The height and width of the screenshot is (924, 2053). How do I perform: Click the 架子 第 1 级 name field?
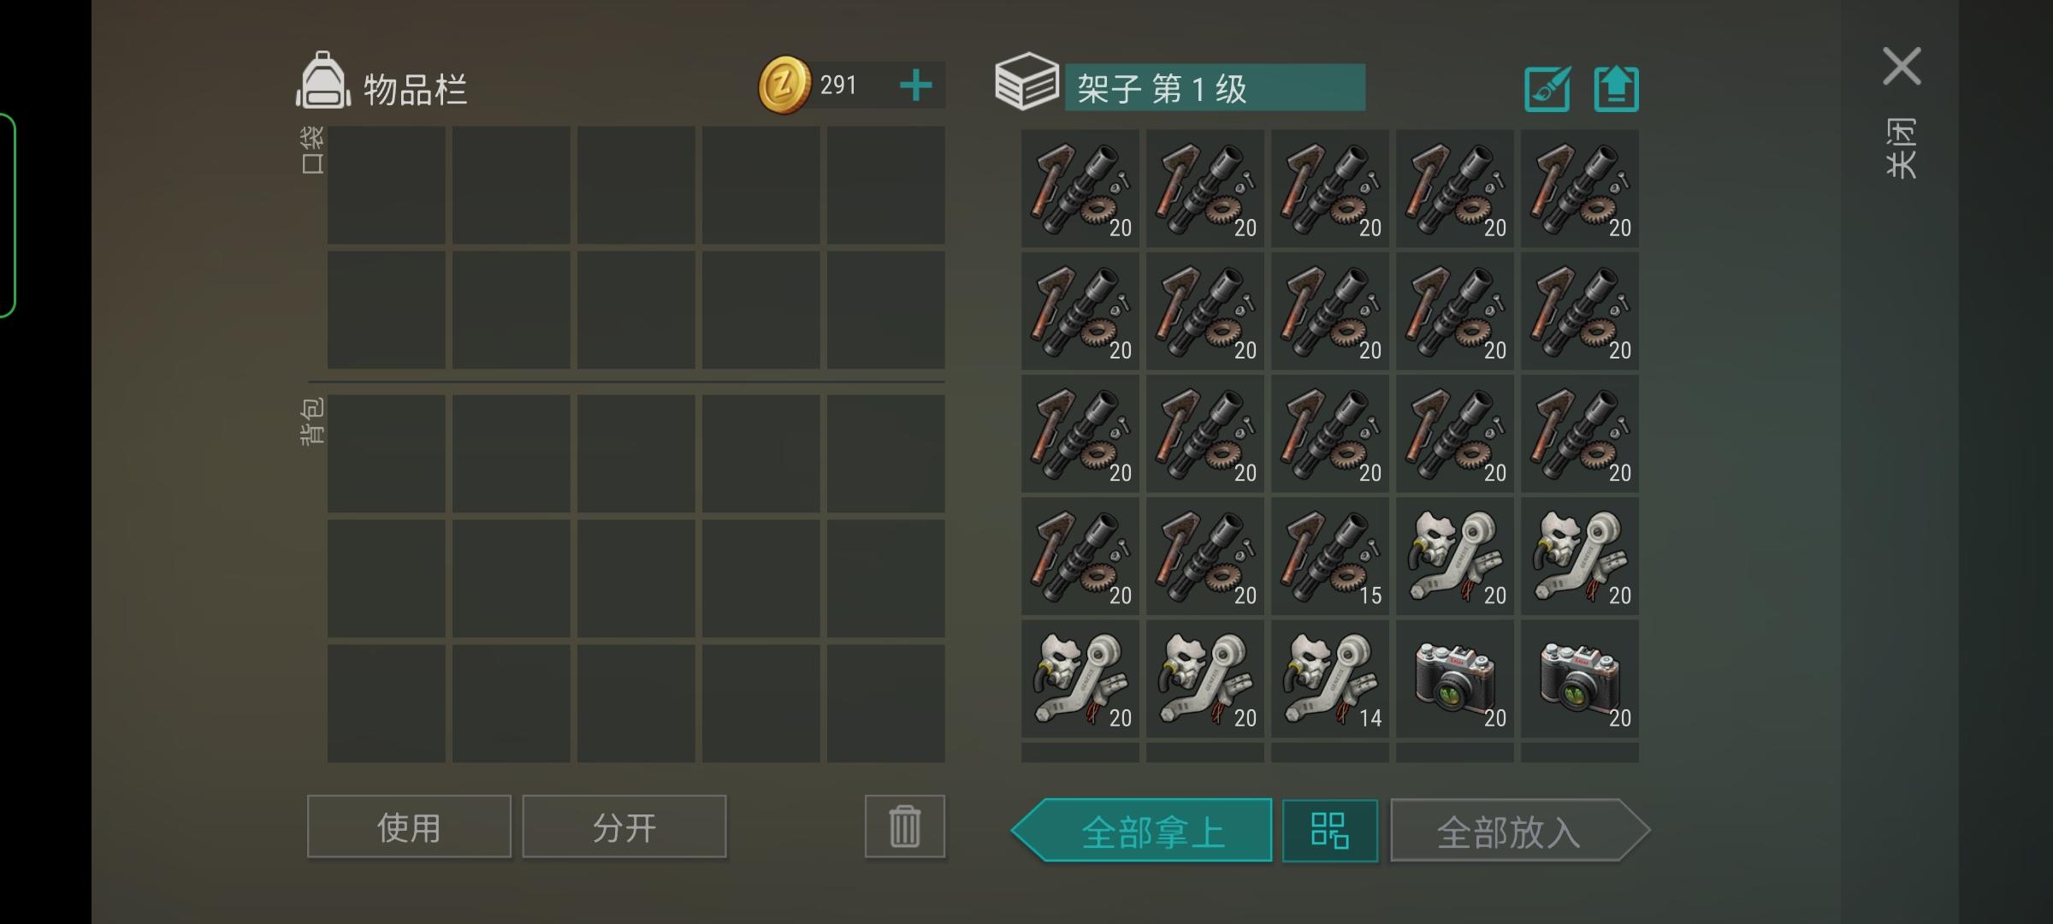[1215, 88]
